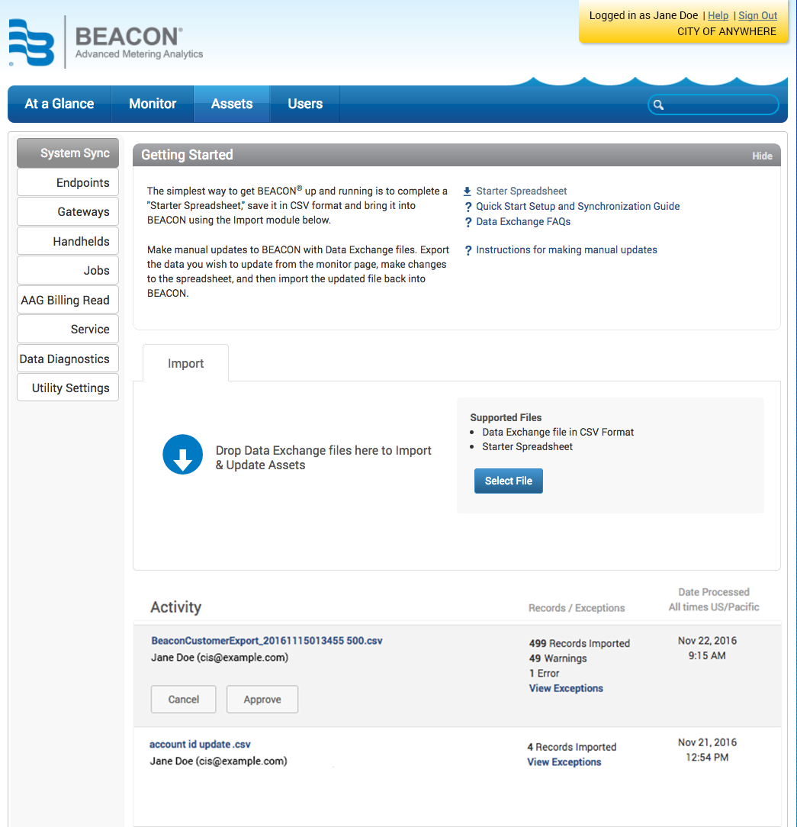Image resolution: width=797 pixels, height=827 pixels.
Task: Click the blue import arrow icon
Action: (182, 455)
